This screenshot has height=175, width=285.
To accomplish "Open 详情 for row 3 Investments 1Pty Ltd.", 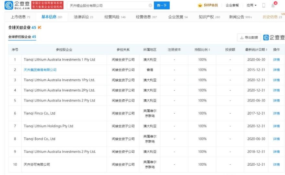I will click(276, 80).
